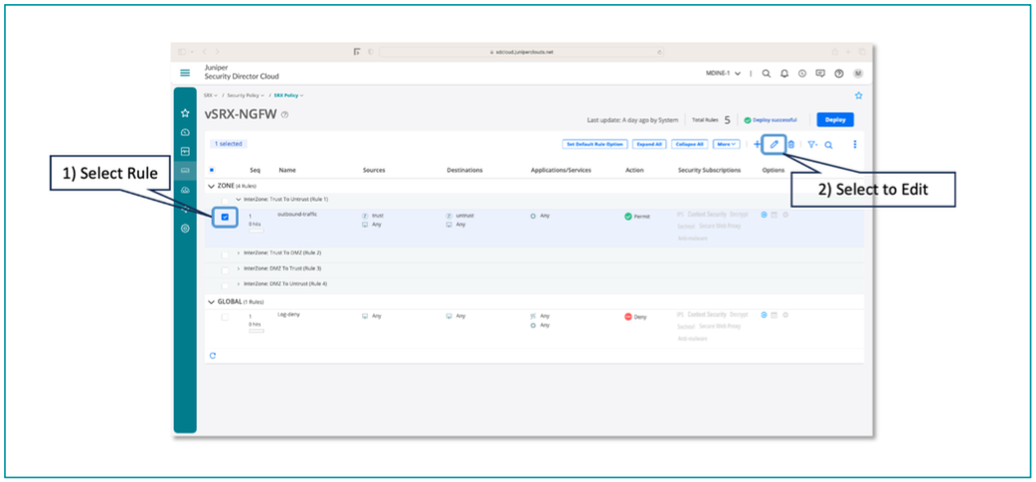Screen dimensions: 1036x482
Task: Open the SRX breadcrumb menu
Action: pyautogui.click(x=210, y=95)
